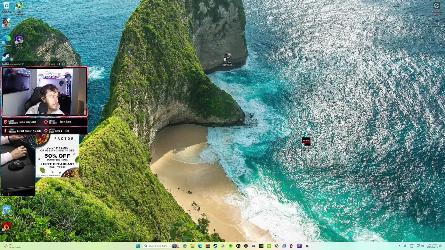
Task: Open File Explorer from the taskbar
Action: pos(192,246)
